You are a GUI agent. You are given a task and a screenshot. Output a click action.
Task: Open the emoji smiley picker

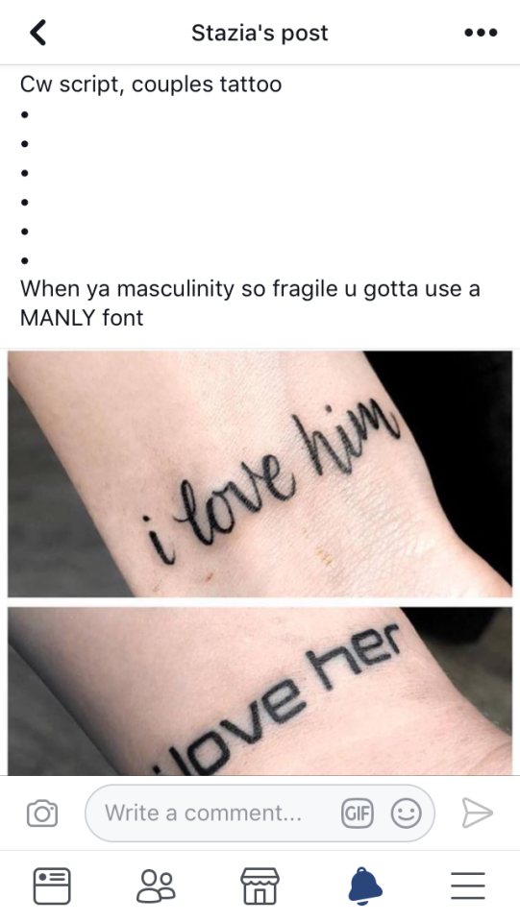pos(406,813)
